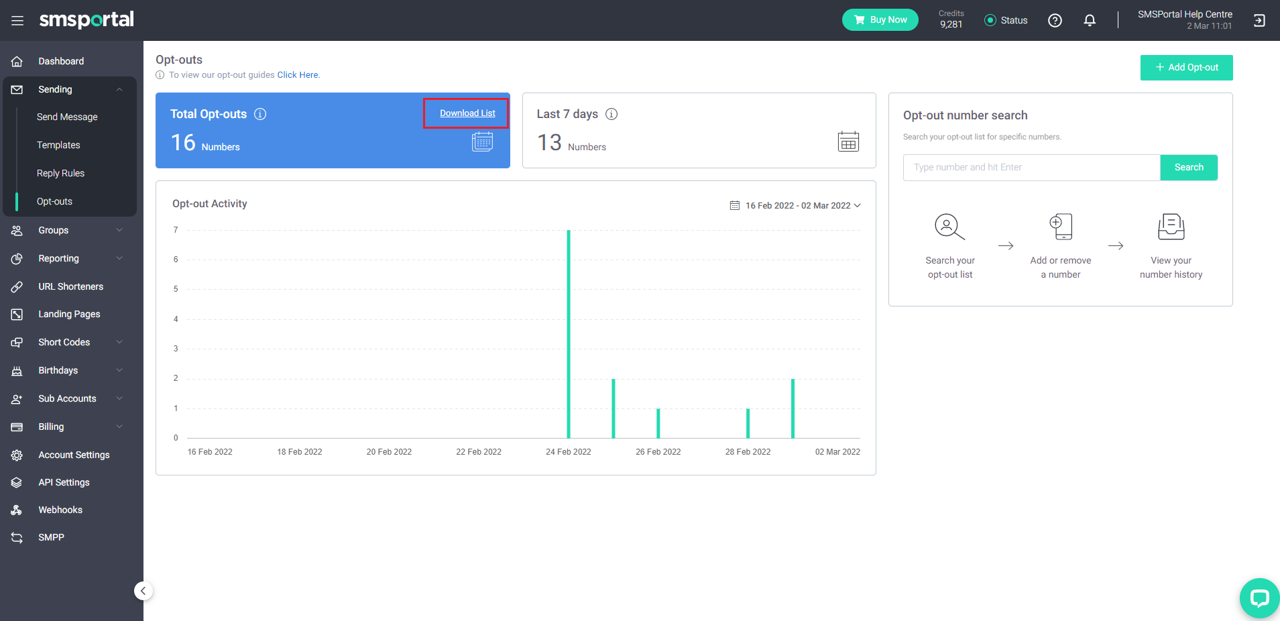Expand the Reporting menu chevron
The image size is (1280, 621).
pyautogui.click(x=119, y=258)
